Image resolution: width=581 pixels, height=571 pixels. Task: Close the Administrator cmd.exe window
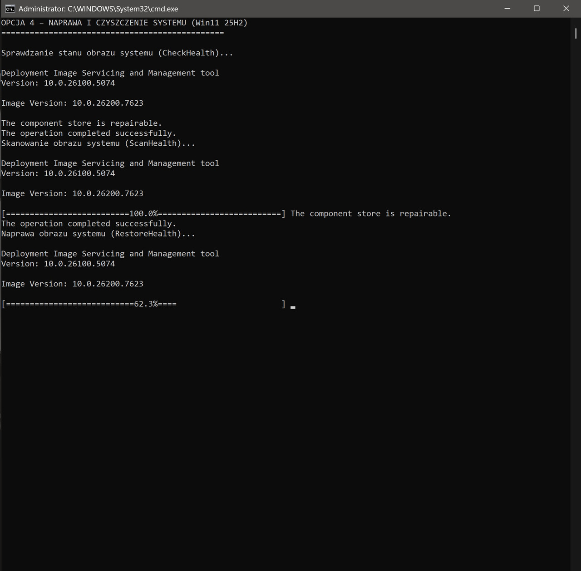tap(566, 9)
